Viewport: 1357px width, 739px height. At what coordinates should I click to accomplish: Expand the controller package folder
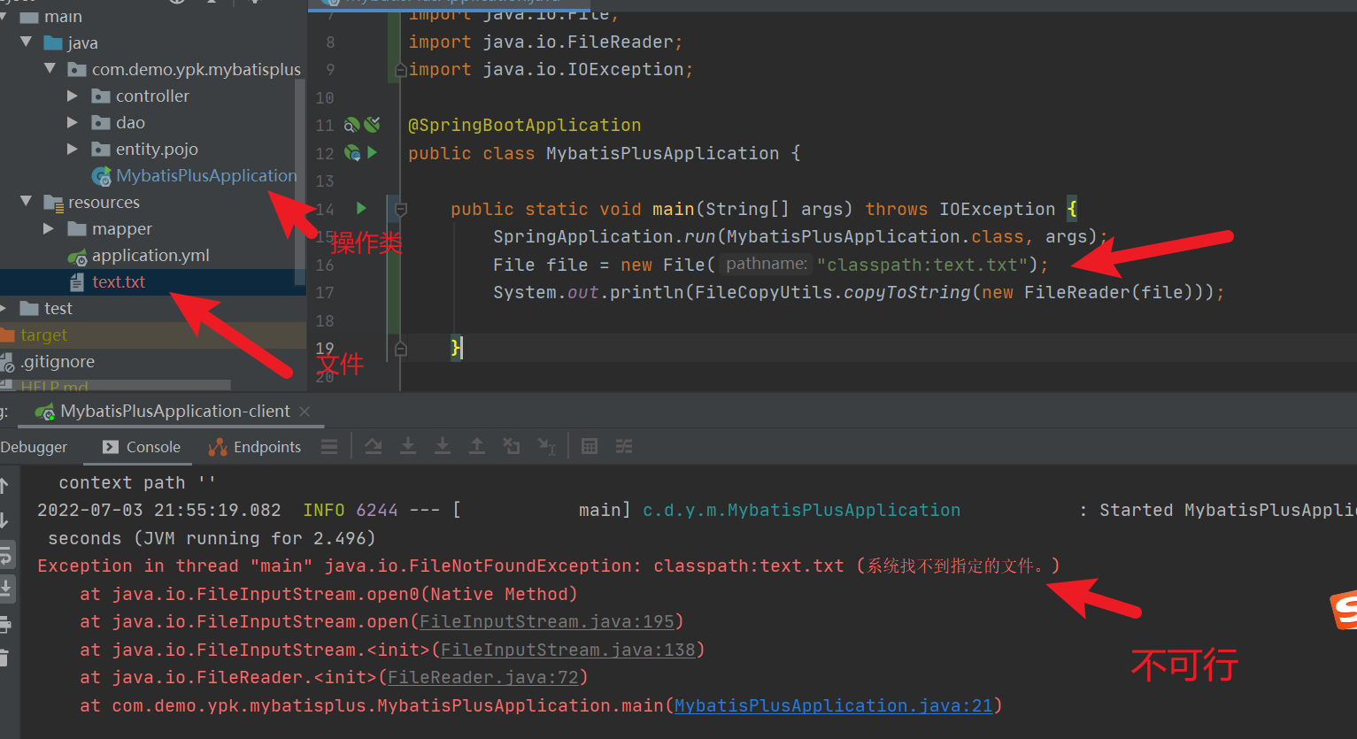[x=73, y=96]
